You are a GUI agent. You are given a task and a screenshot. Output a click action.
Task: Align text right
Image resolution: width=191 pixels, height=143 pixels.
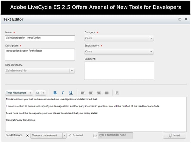[x=98, y=93]
